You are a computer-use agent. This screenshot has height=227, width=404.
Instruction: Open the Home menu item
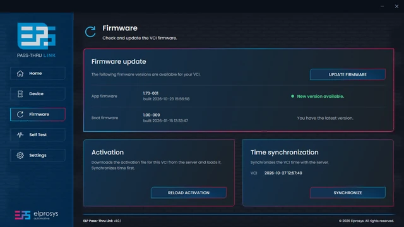pyautogui.click(x=38, y=73)
